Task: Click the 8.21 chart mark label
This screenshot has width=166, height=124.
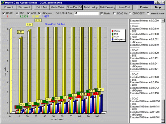Action: (x=38, y=20)
